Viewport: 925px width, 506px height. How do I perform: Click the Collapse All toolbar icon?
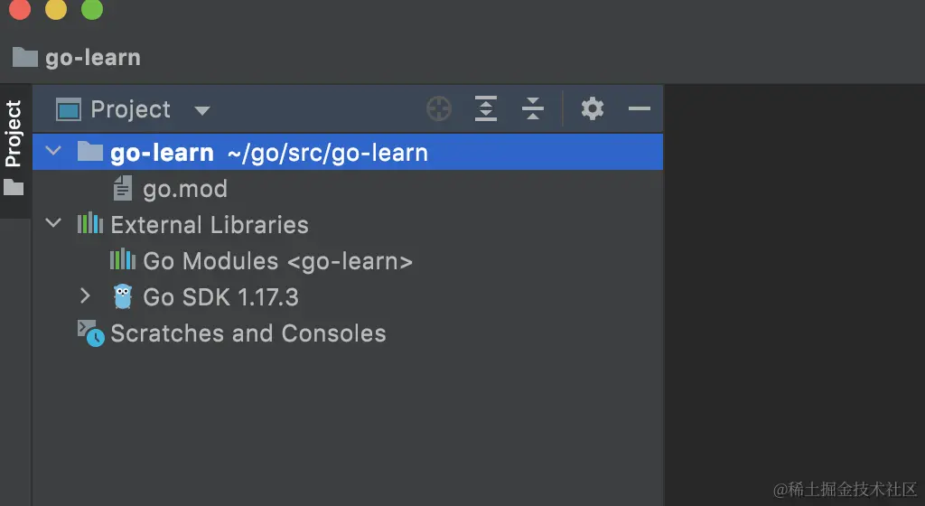533,109
